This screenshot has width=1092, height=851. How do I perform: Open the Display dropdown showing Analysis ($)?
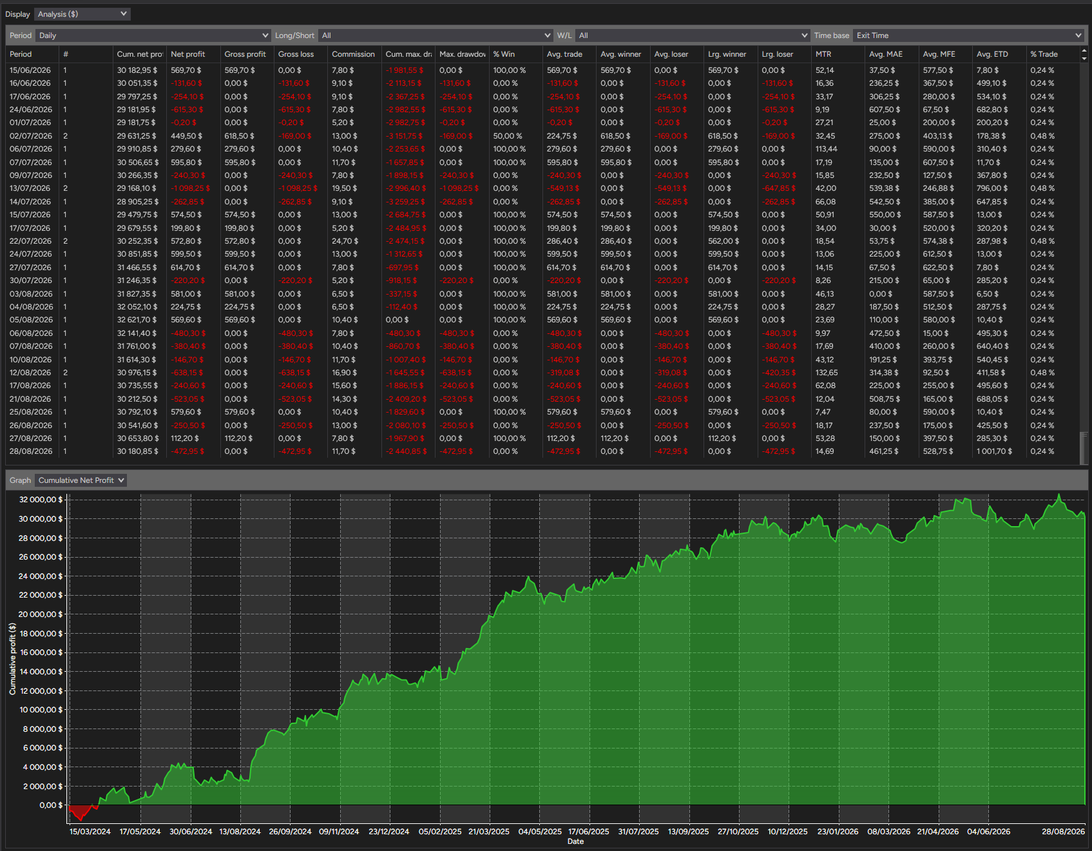pyautogui.click(x=82, y=14)
